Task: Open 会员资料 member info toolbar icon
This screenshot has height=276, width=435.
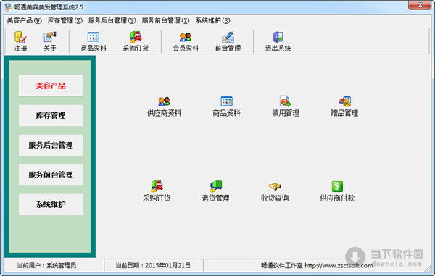Action: tap(186, 41)
